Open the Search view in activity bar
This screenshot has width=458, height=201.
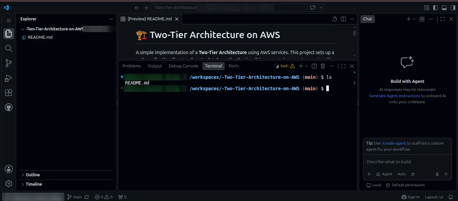pyautogui.click(x=9, y=48)
